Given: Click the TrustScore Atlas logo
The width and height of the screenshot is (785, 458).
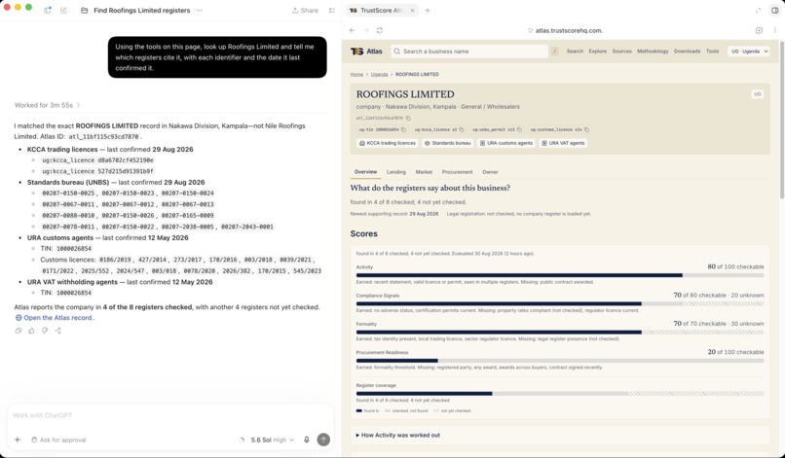Looking at the screenshot, I should tap(366, 51).
